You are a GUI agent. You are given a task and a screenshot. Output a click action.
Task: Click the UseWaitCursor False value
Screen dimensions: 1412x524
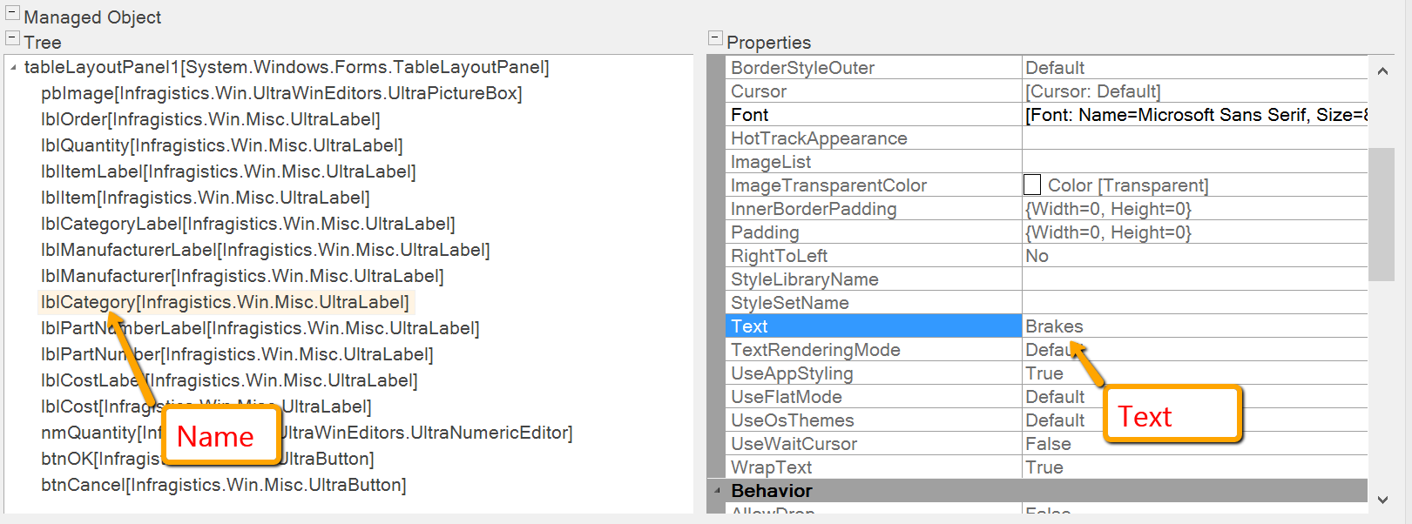point(1048,444)
